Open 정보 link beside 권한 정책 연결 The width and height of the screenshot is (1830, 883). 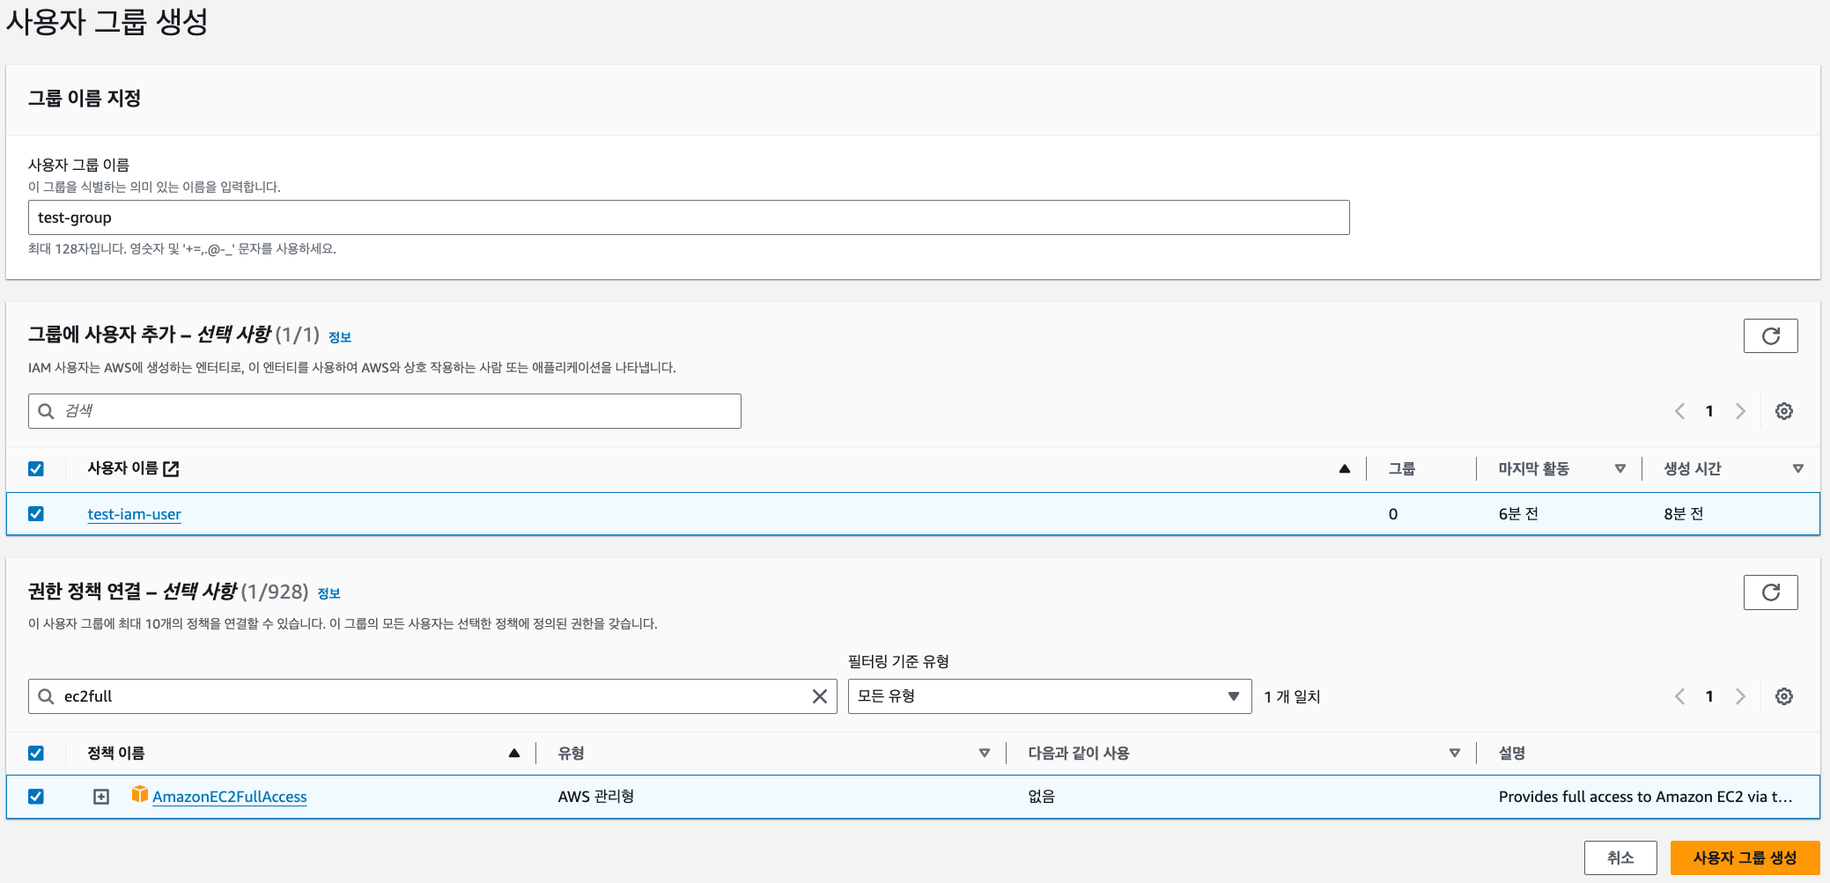point(328,593)
